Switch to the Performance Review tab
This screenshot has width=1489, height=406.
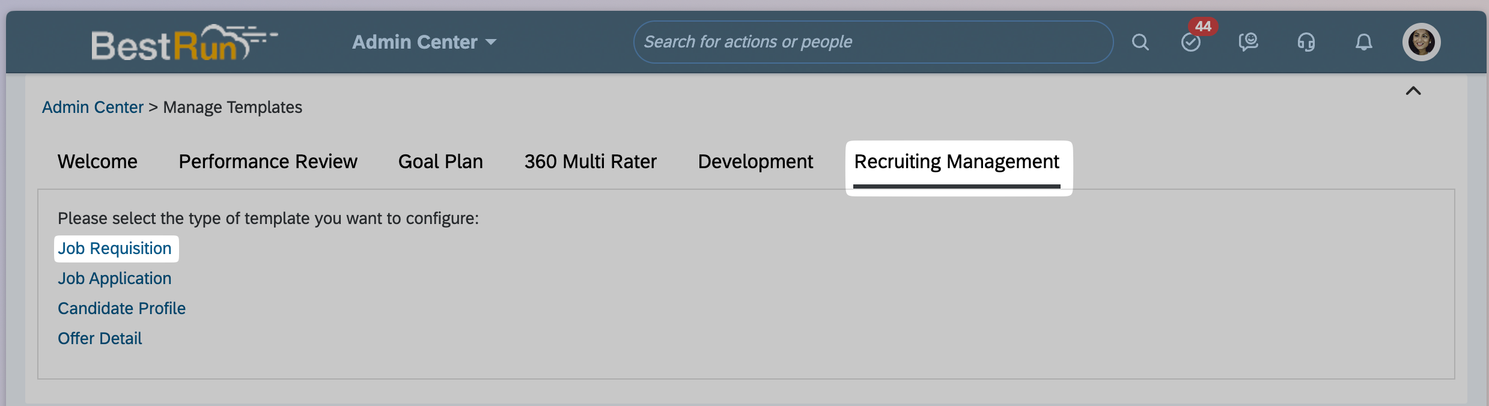pyautogui.click(x=268, y=162)
